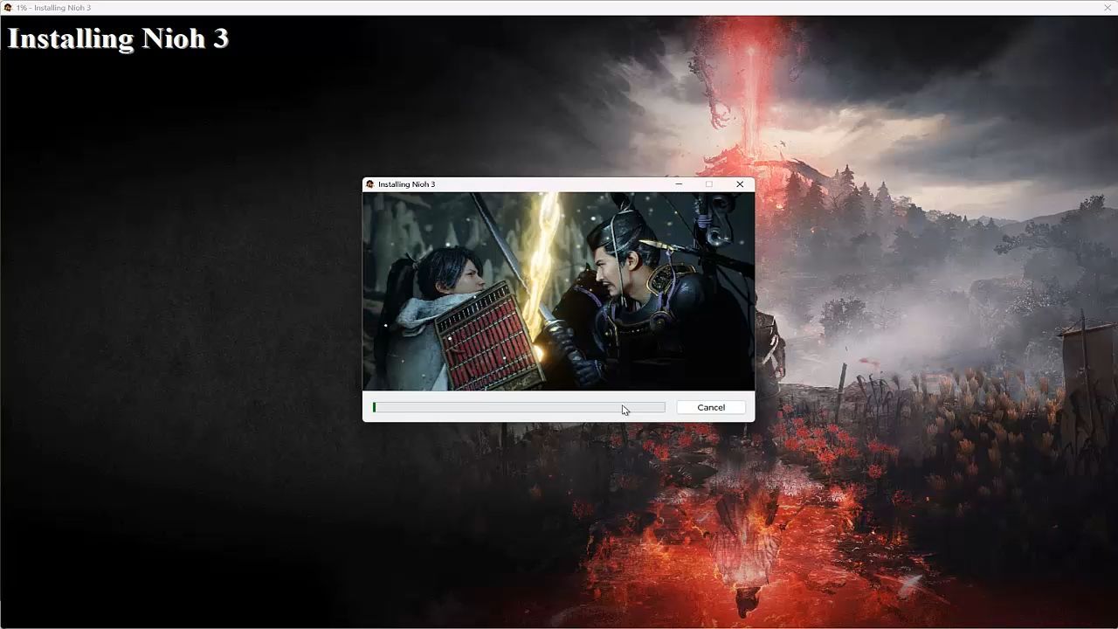Click the red energy beam in background sky
Image resolution: width=1118 pixels, height=629 pixels.
coord(751,87)
